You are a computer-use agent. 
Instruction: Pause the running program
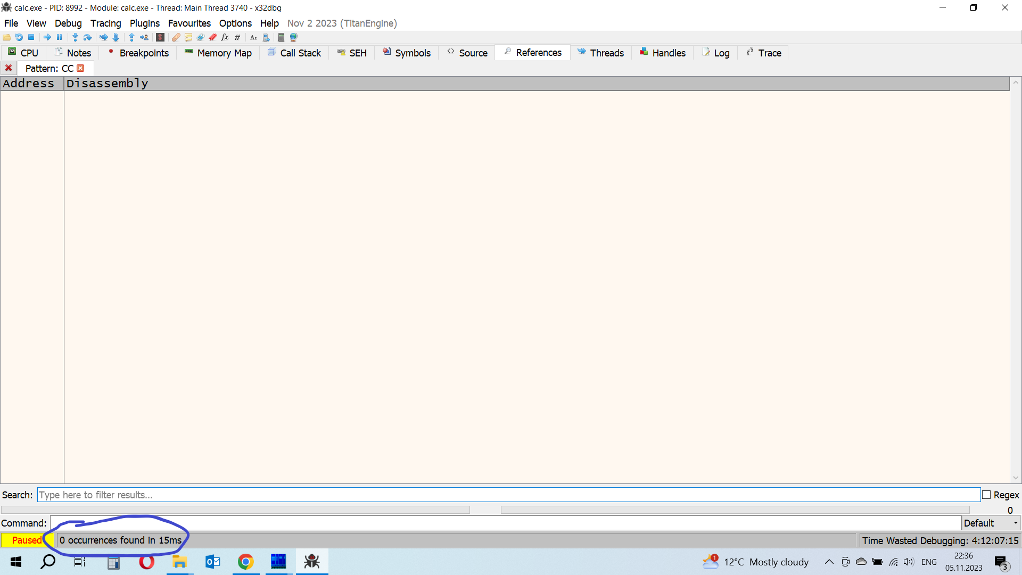60,37
